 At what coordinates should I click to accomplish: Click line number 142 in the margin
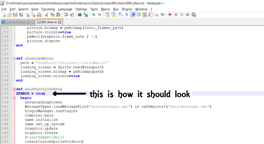click(5, 116)
